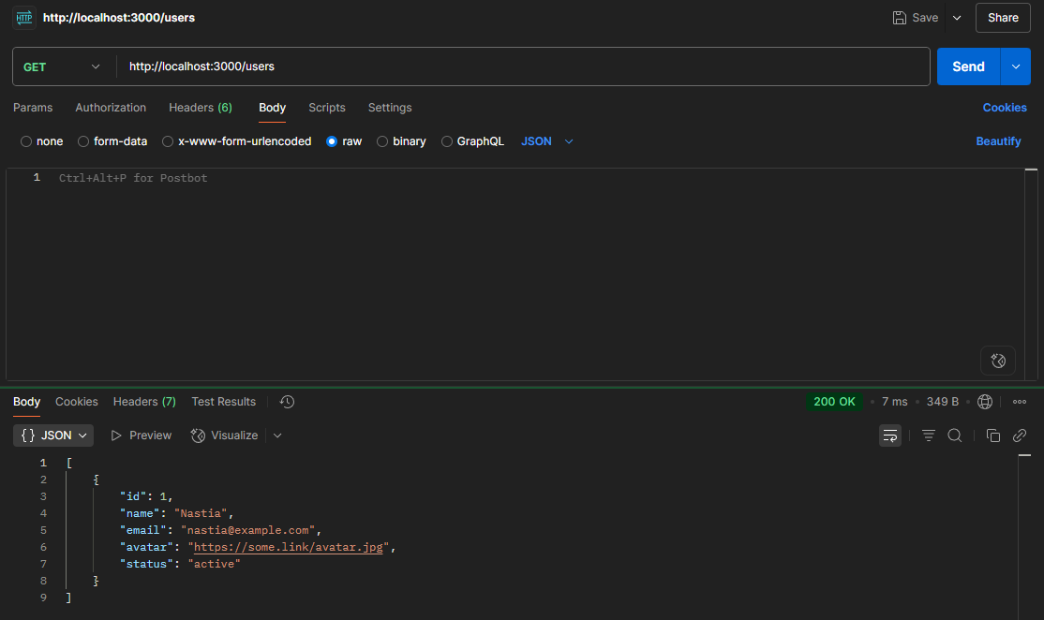Click the Beautify link

click(x=998, y=141)
